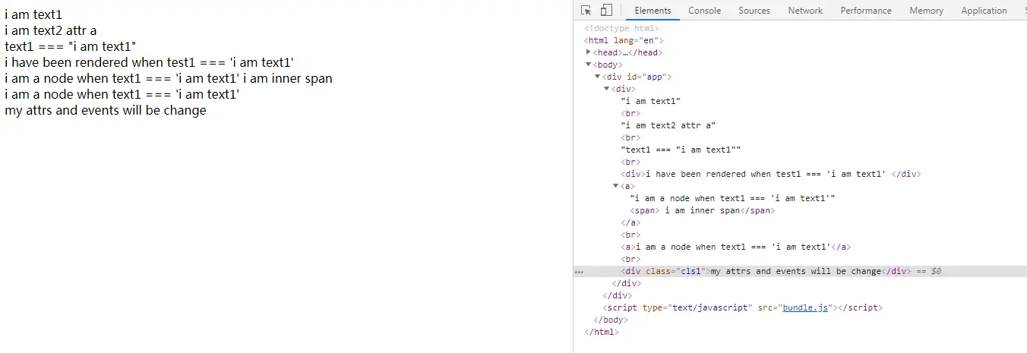Select the span 'i am inner span' node
Image resolution: width=1027 pixels, height=353 pixels.
click(702, 210)
